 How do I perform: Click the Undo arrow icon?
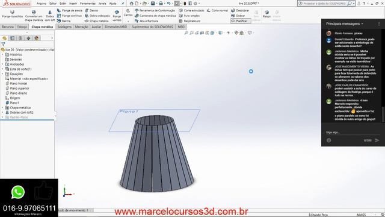point(168,4)
